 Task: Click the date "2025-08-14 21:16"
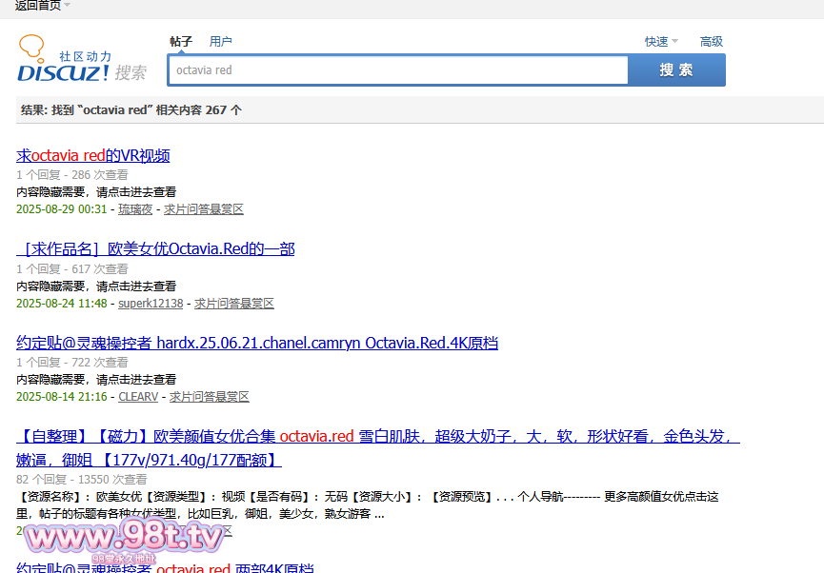(62, 397)
